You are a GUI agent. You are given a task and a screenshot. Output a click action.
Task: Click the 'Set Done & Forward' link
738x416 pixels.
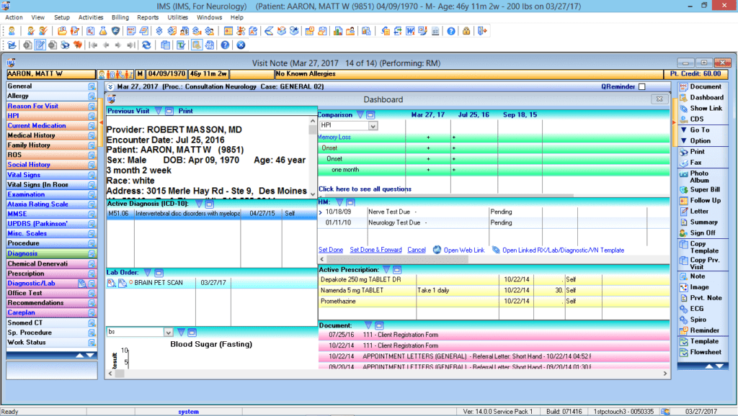click(x=375, y=250)
